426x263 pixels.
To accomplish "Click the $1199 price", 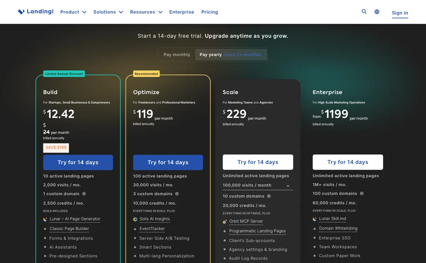I will [335, 114].
